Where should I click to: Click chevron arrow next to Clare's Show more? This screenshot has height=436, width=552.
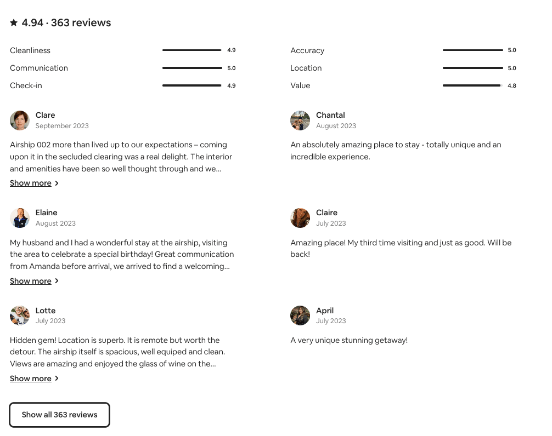pos(57,183)
